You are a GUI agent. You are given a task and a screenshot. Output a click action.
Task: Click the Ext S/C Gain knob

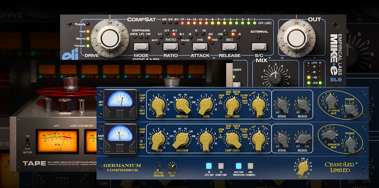pos(172,167)
